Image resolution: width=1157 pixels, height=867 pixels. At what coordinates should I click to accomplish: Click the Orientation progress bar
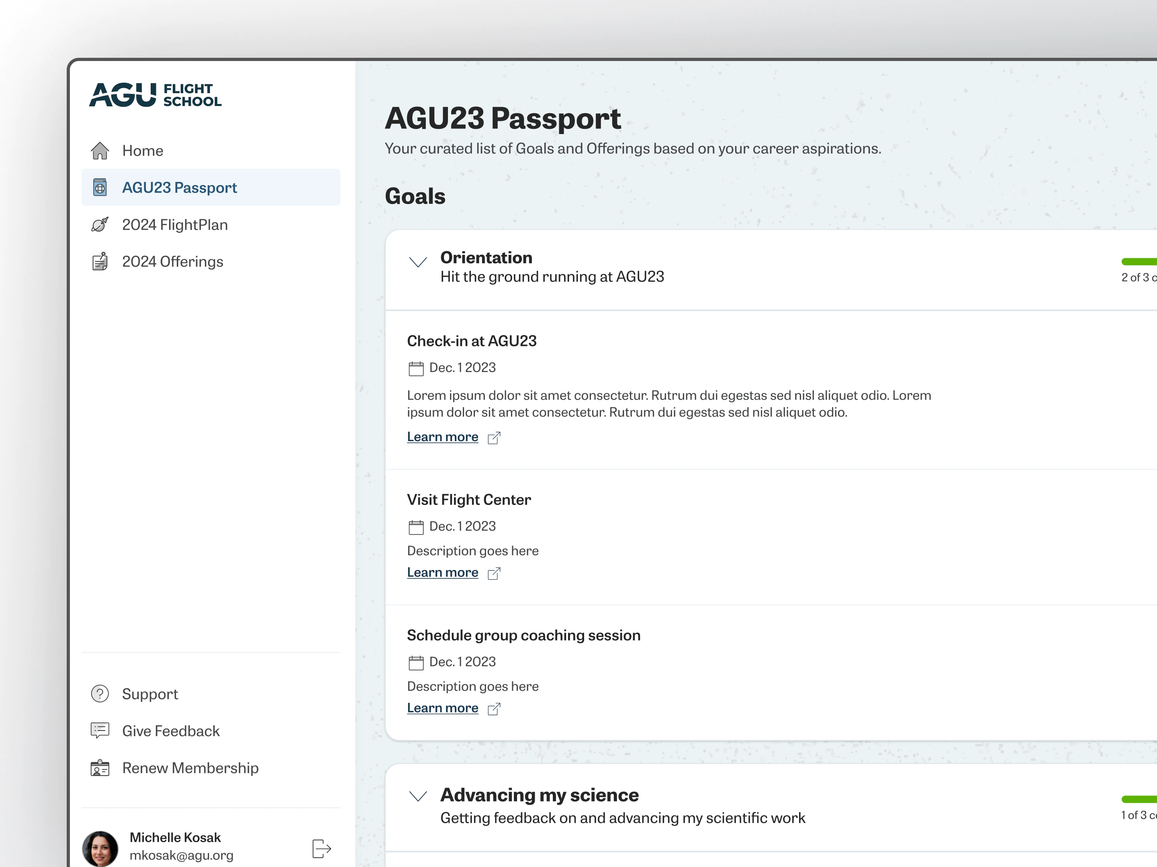click(1139, 261)
